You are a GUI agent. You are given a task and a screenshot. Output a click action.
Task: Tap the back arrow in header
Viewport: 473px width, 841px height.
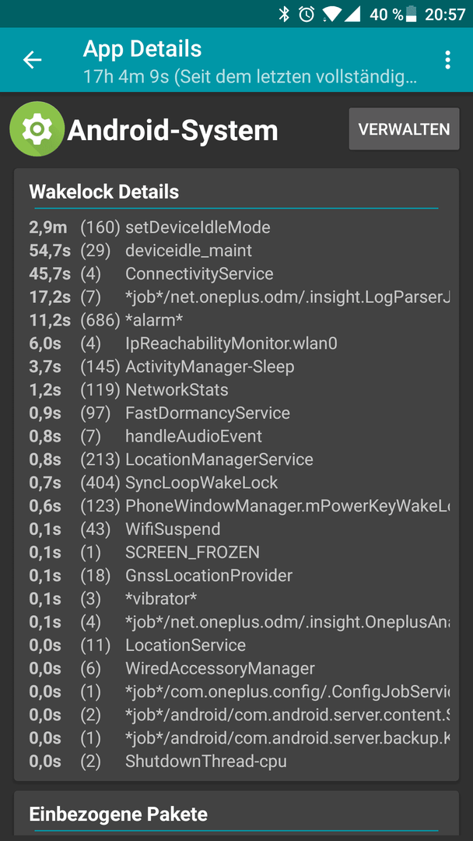[32, 60]
